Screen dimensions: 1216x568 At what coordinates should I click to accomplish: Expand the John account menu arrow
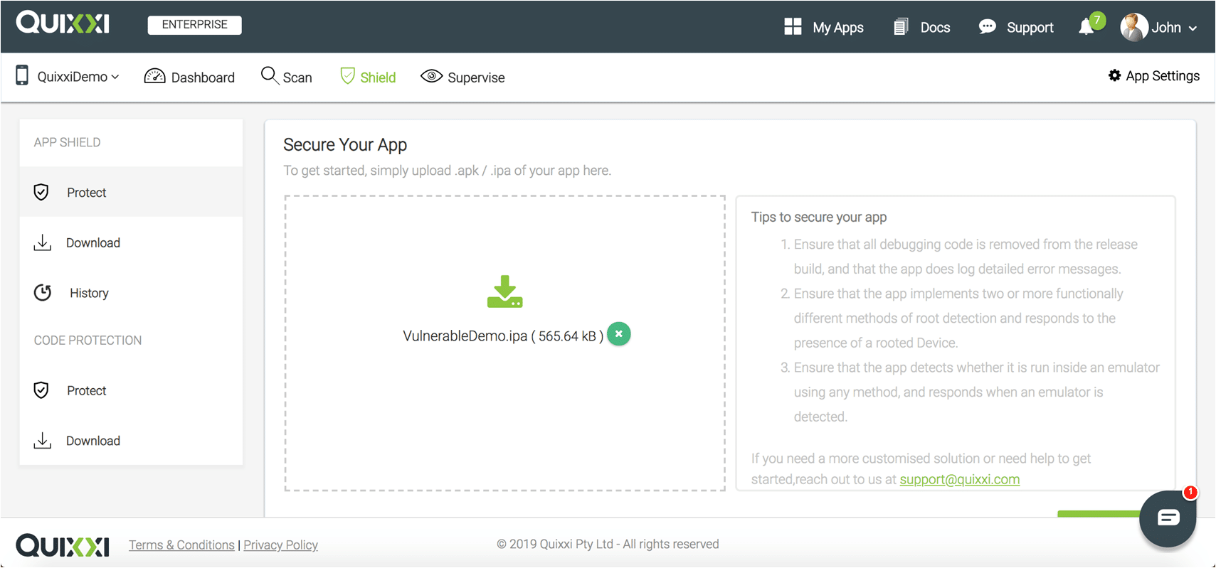tap(1193, 28)
